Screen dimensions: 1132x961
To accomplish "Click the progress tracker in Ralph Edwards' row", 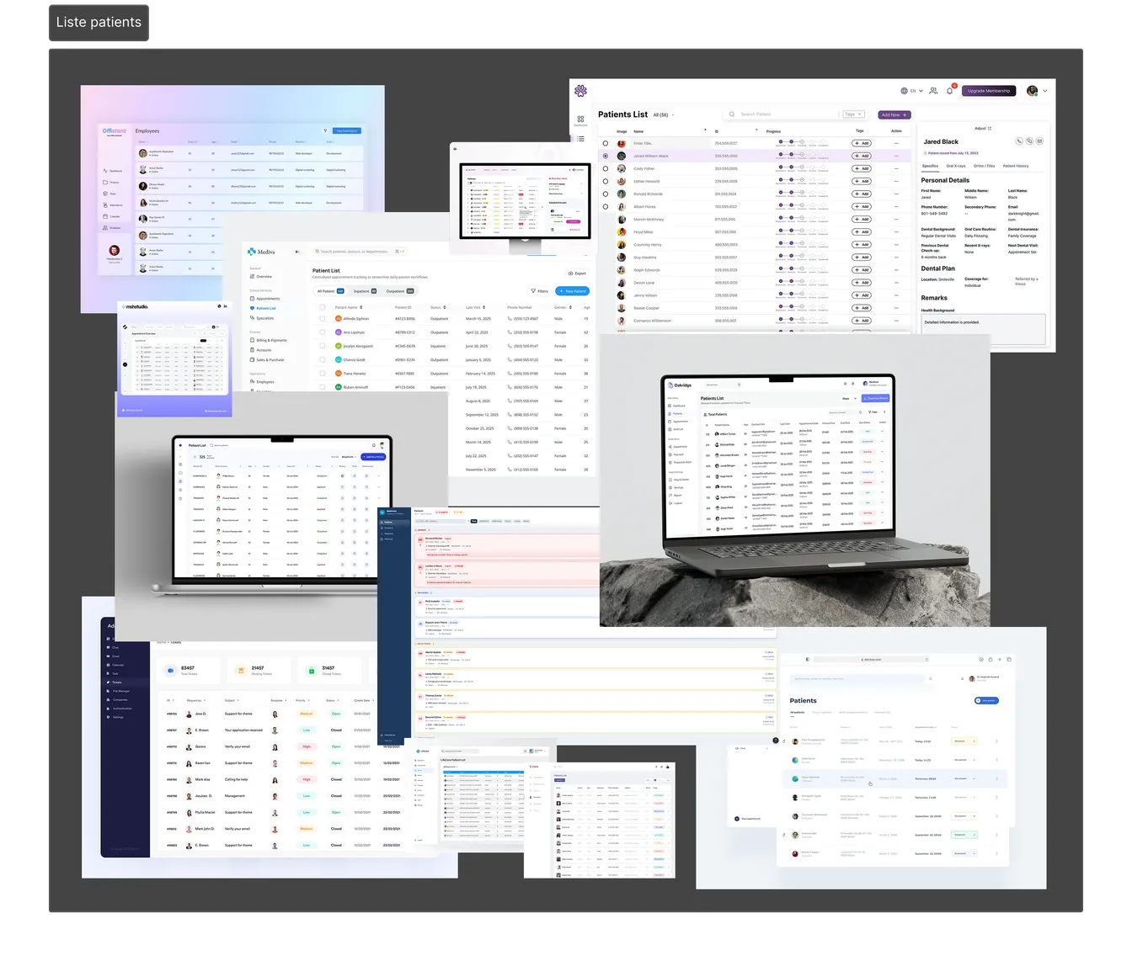I will click(x=802, y=270).
